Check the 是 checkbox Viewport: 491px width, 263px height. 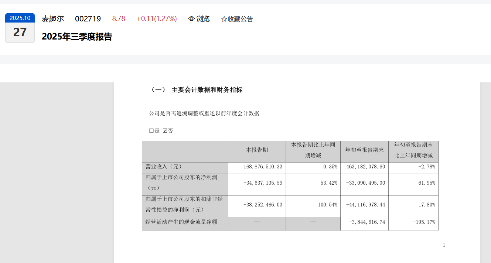point(151,131)
